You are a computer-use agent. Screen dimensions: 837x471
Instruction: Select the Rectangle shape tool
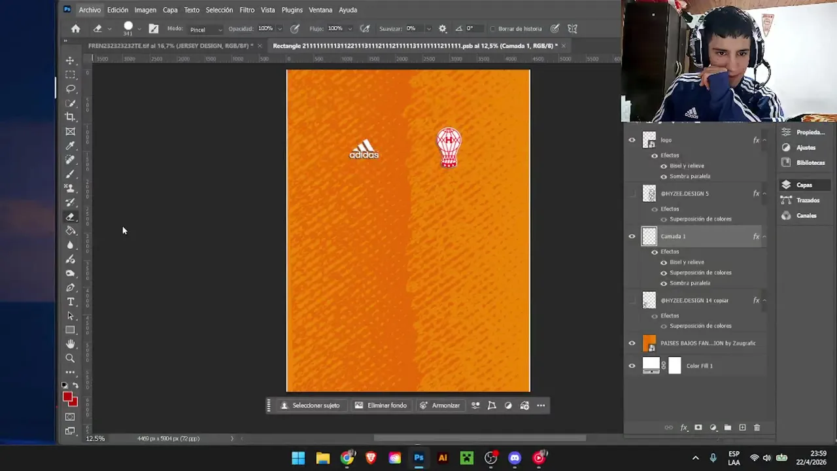coord(70,330)
